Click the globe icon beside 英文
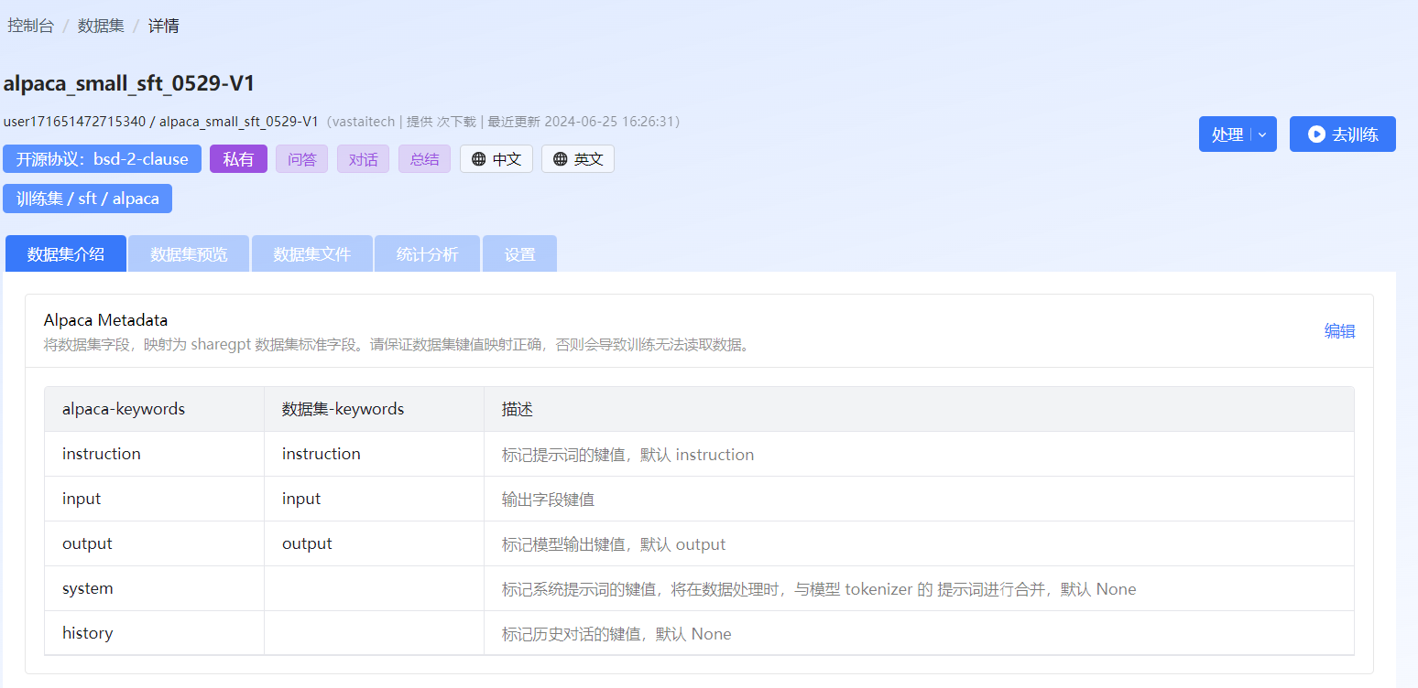 [x=561, y=159]
